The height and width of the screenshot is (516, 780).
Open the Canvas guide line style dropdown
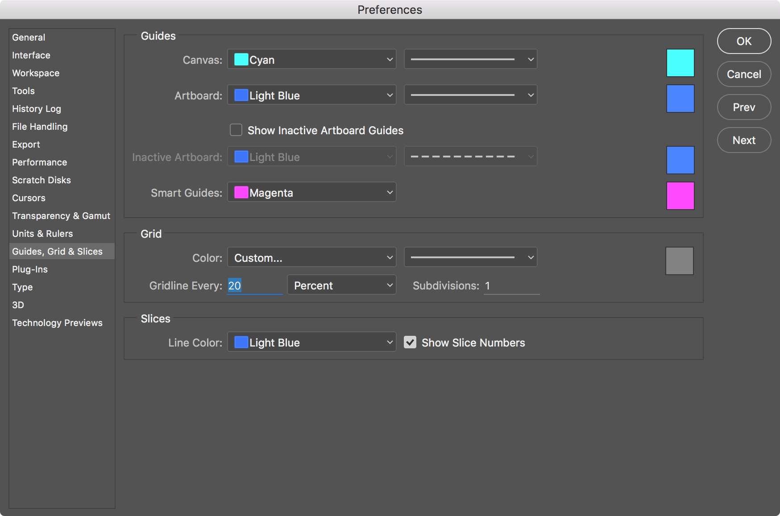click(470, 59)
